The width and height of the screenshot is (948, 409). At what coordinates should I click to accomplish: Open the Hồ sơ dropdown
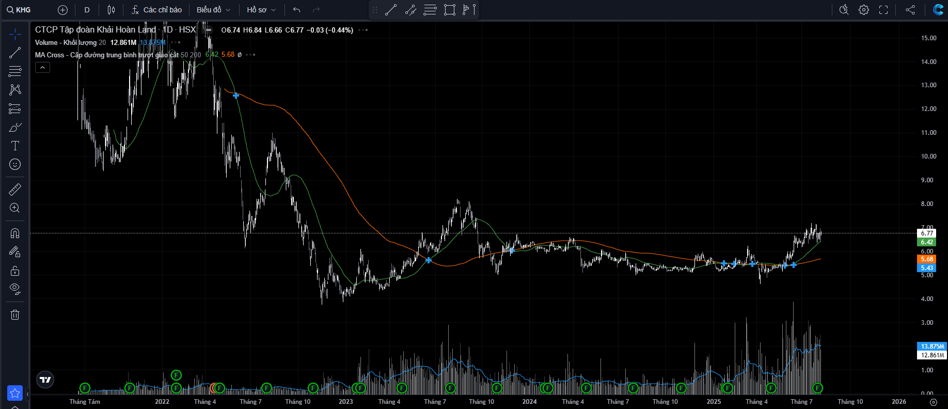tap(261, 10)
